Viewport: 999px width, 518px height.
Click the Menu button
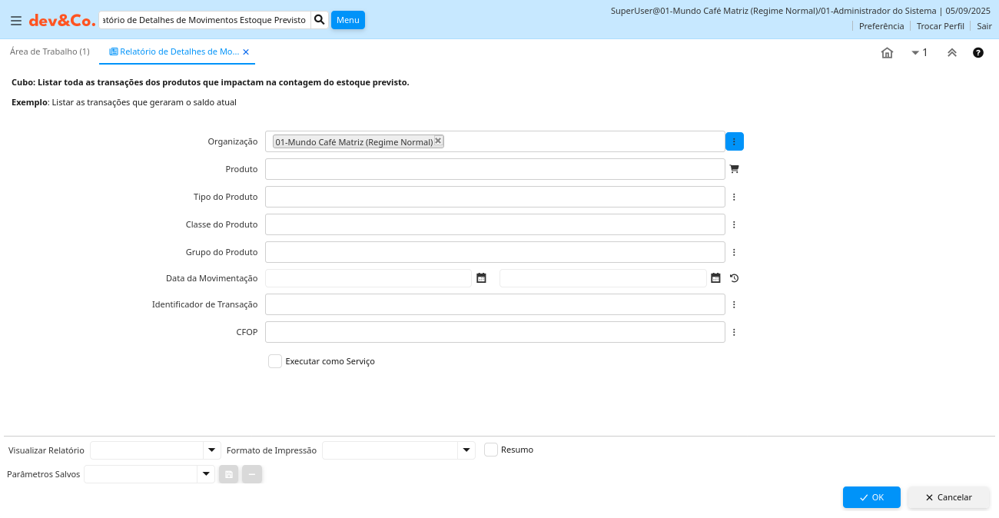coord(347,20)
